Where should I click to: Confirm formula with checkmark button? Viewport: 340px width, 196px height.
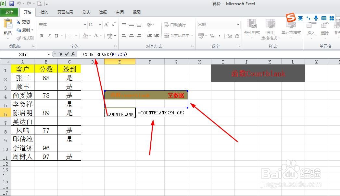(x=67, y=54)
